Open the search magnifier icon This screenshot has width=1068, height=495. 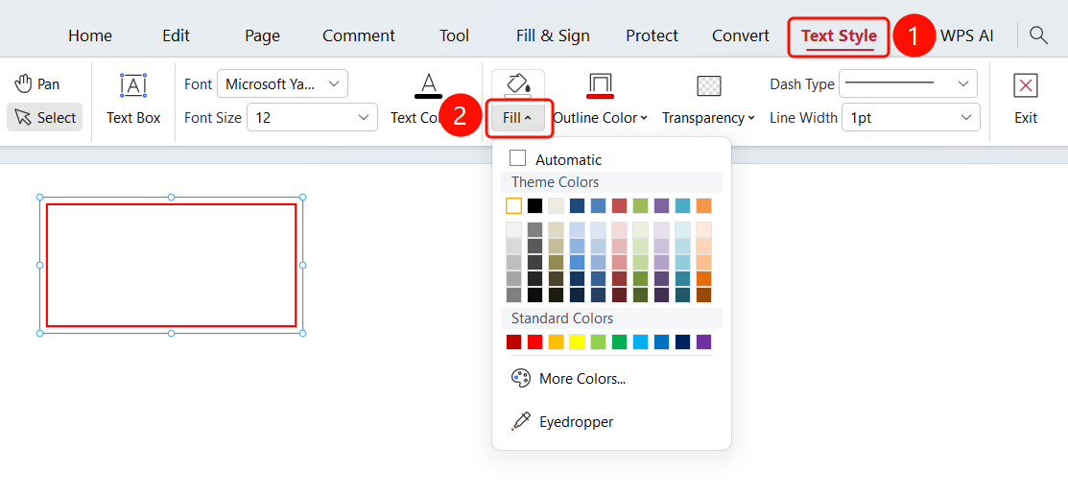coord(1038,35)
